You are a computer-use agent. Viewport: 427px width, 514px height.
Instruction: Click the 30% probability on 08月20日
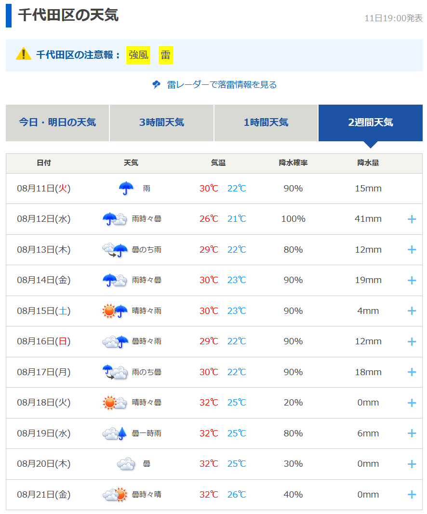point(294,464)
